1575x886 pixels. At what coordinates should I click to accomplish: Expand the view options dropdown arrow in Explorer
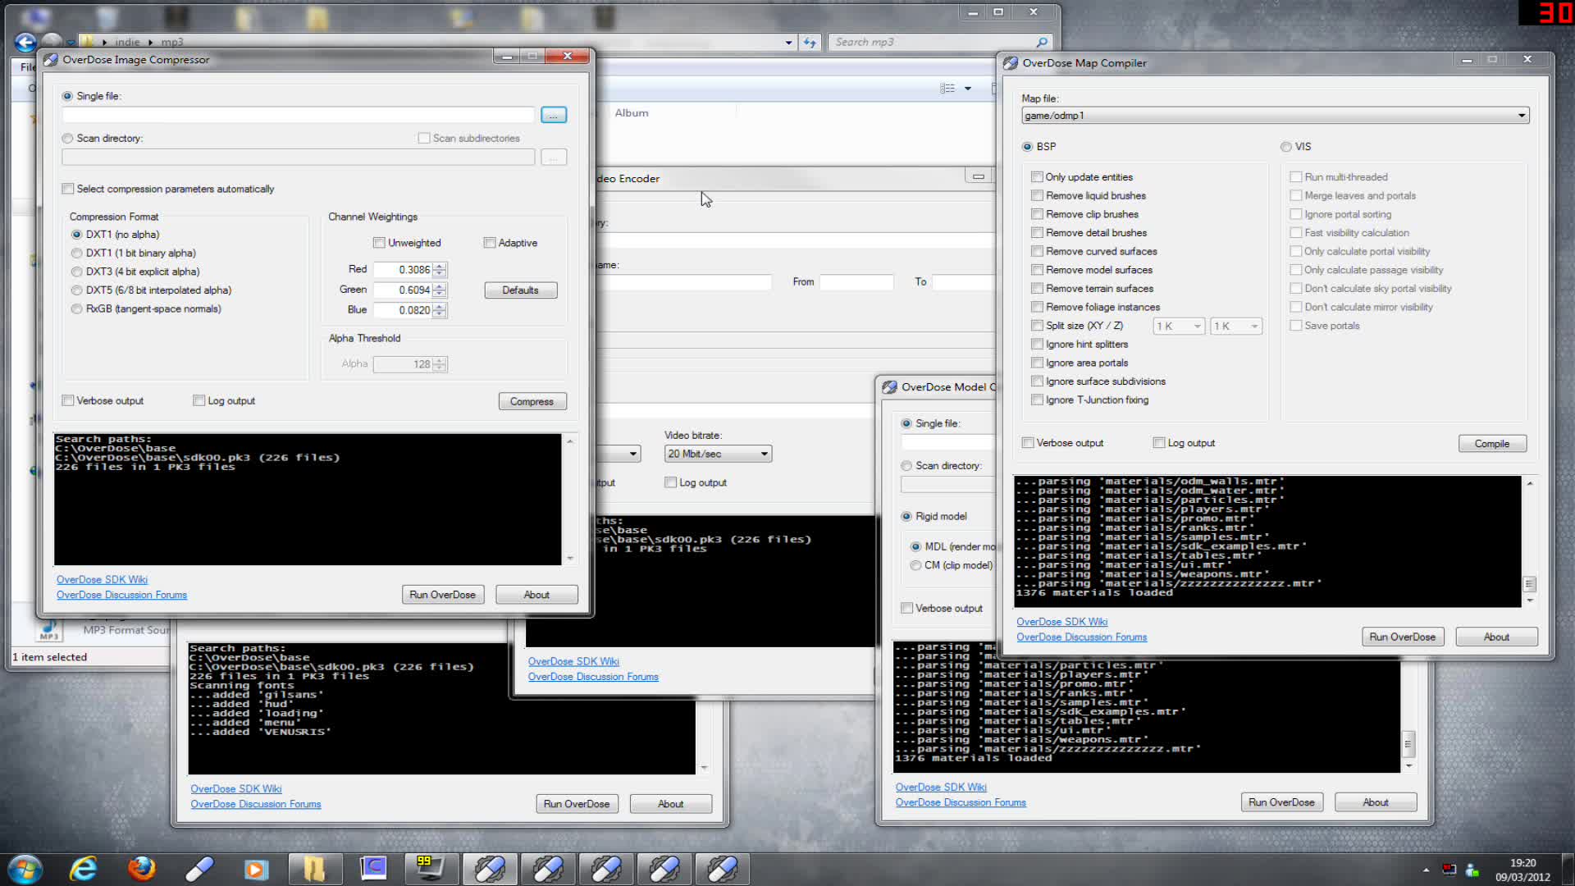tap(968, 88)
